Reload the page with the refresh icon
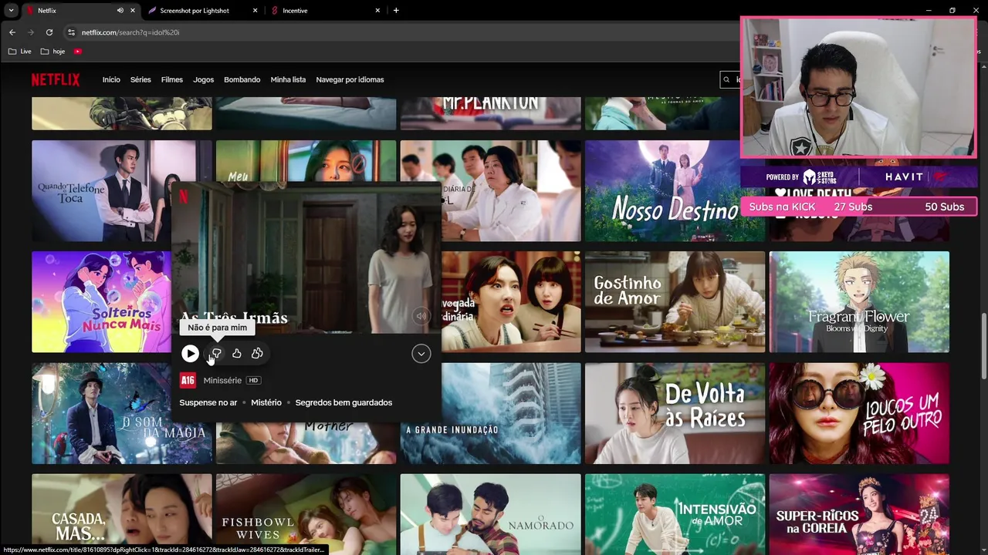The height and width of the screenshot is (555, 988). pyautogui.click(x=49, y=32)
